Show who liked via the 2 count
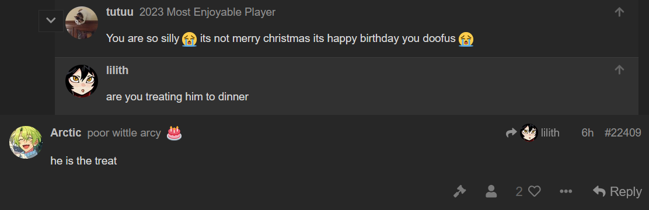The width and height of the screenshot is (649, 210). click(519, 191)
